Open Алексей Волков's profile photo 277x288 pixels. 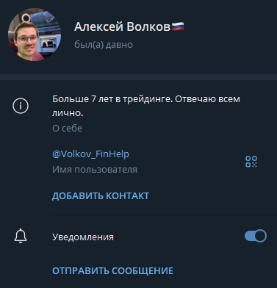coord(35,35)
